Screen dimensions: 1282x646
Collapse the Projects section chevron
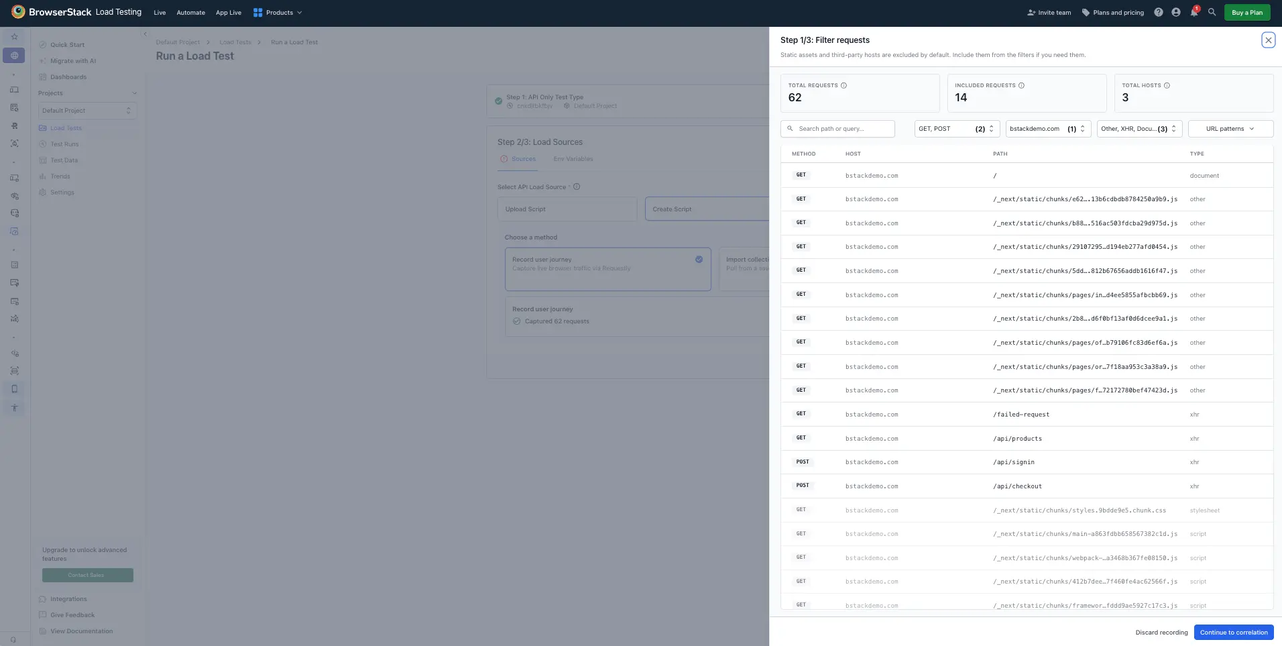[x=134, y=93]
